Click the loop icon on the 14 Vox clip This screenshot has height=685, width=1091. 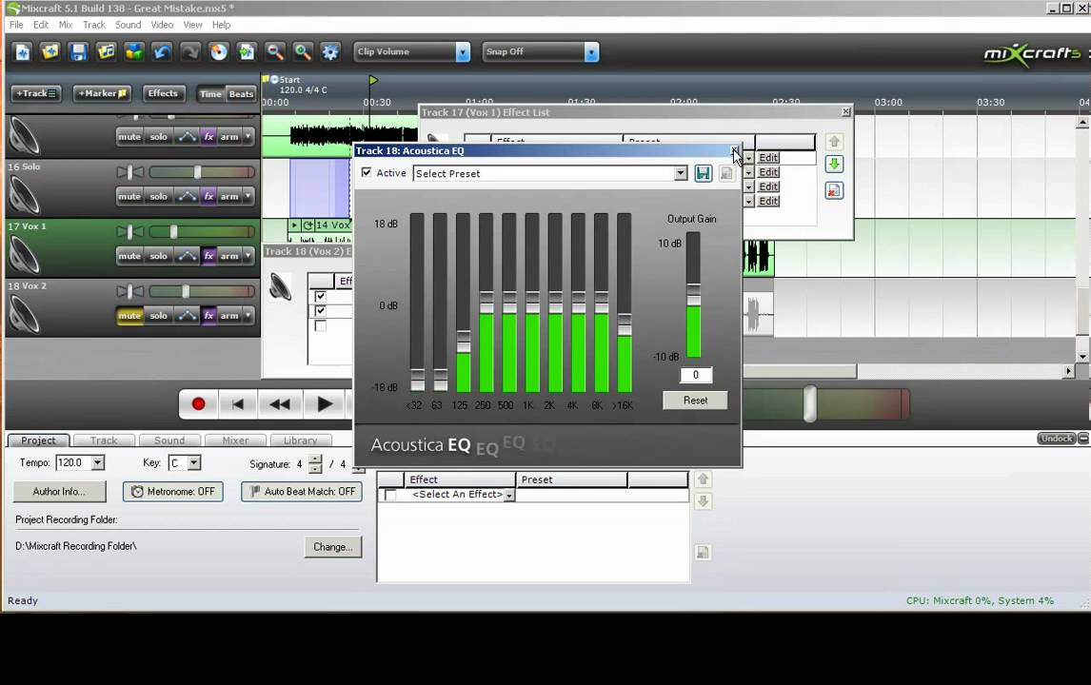pos(308,225)
